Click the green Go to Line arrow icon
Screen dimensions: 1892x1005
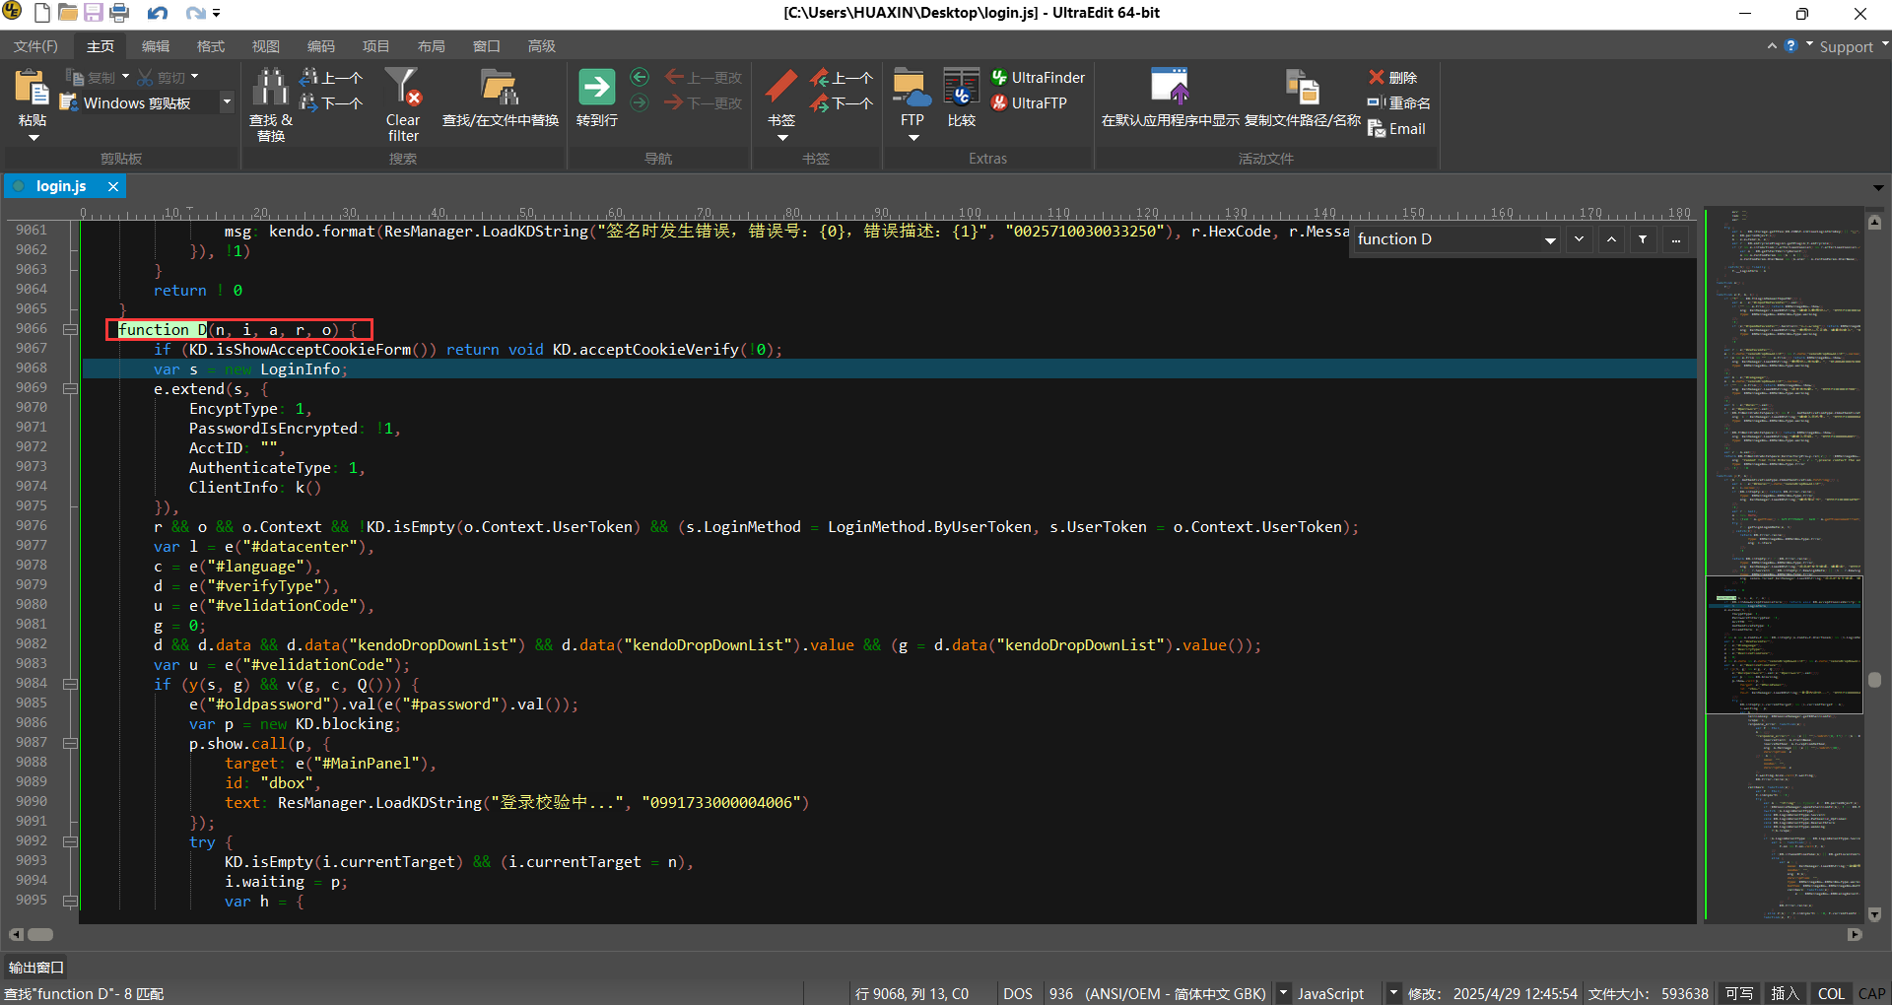click(596, 88)
